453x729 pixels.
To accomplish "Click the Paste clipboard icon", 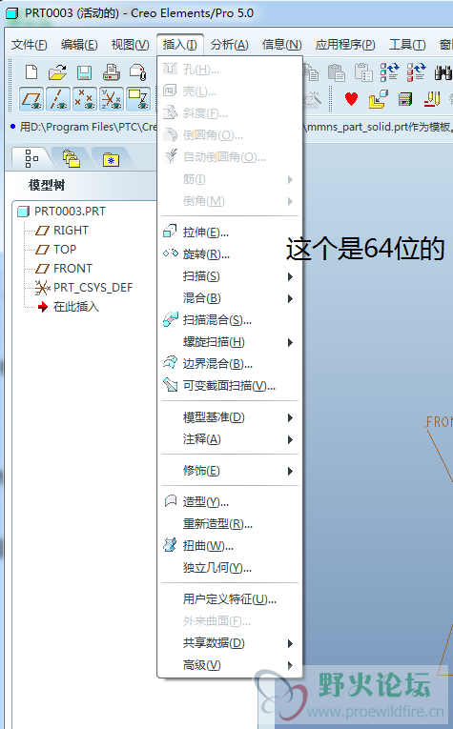I will [337, 72].
